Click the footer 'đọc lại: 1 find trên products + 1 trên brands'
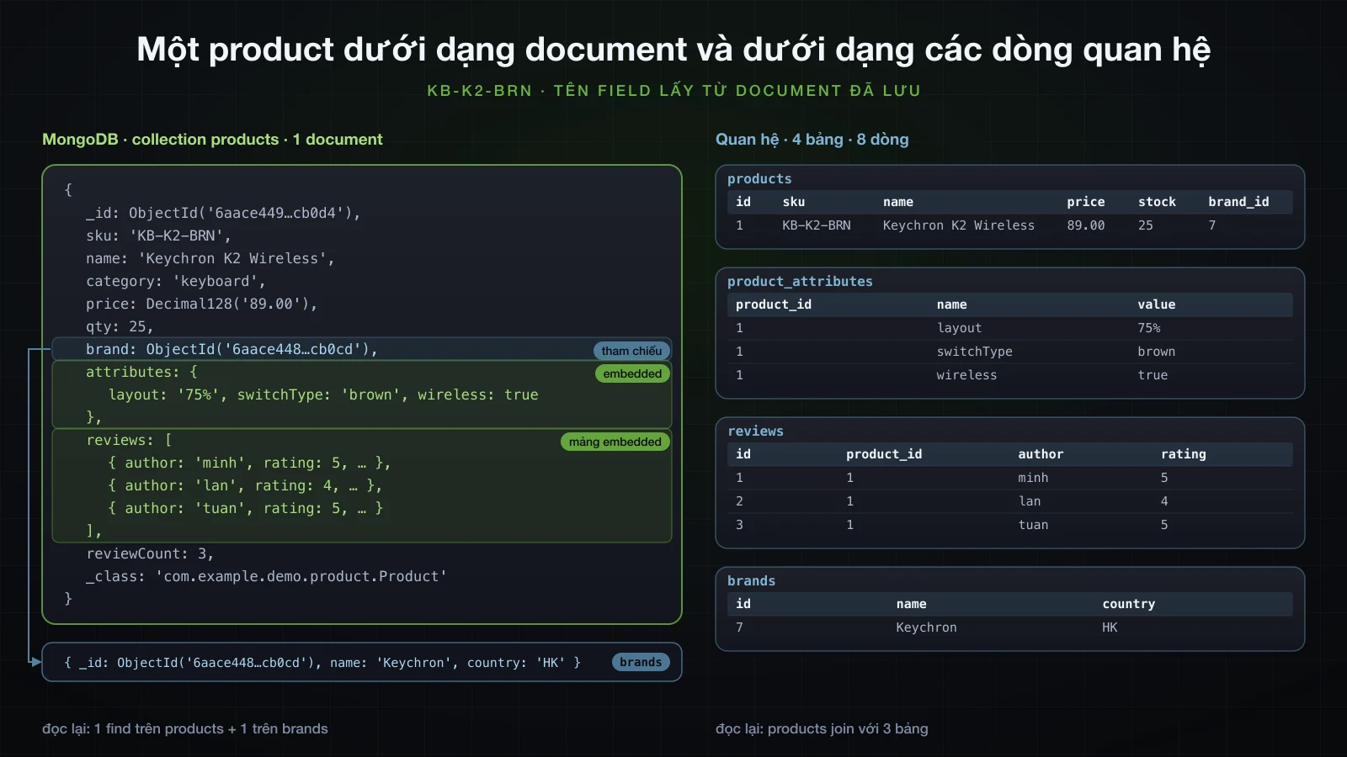1347x757 pixels. 185,728
